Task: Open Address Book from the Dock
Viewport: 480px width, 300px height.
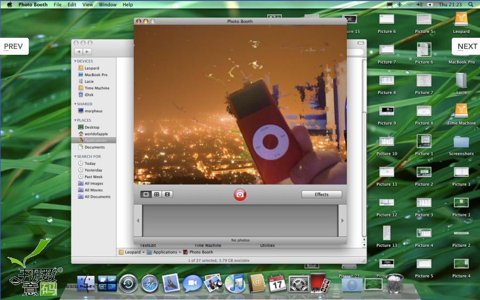Action: tap(256, 283)
